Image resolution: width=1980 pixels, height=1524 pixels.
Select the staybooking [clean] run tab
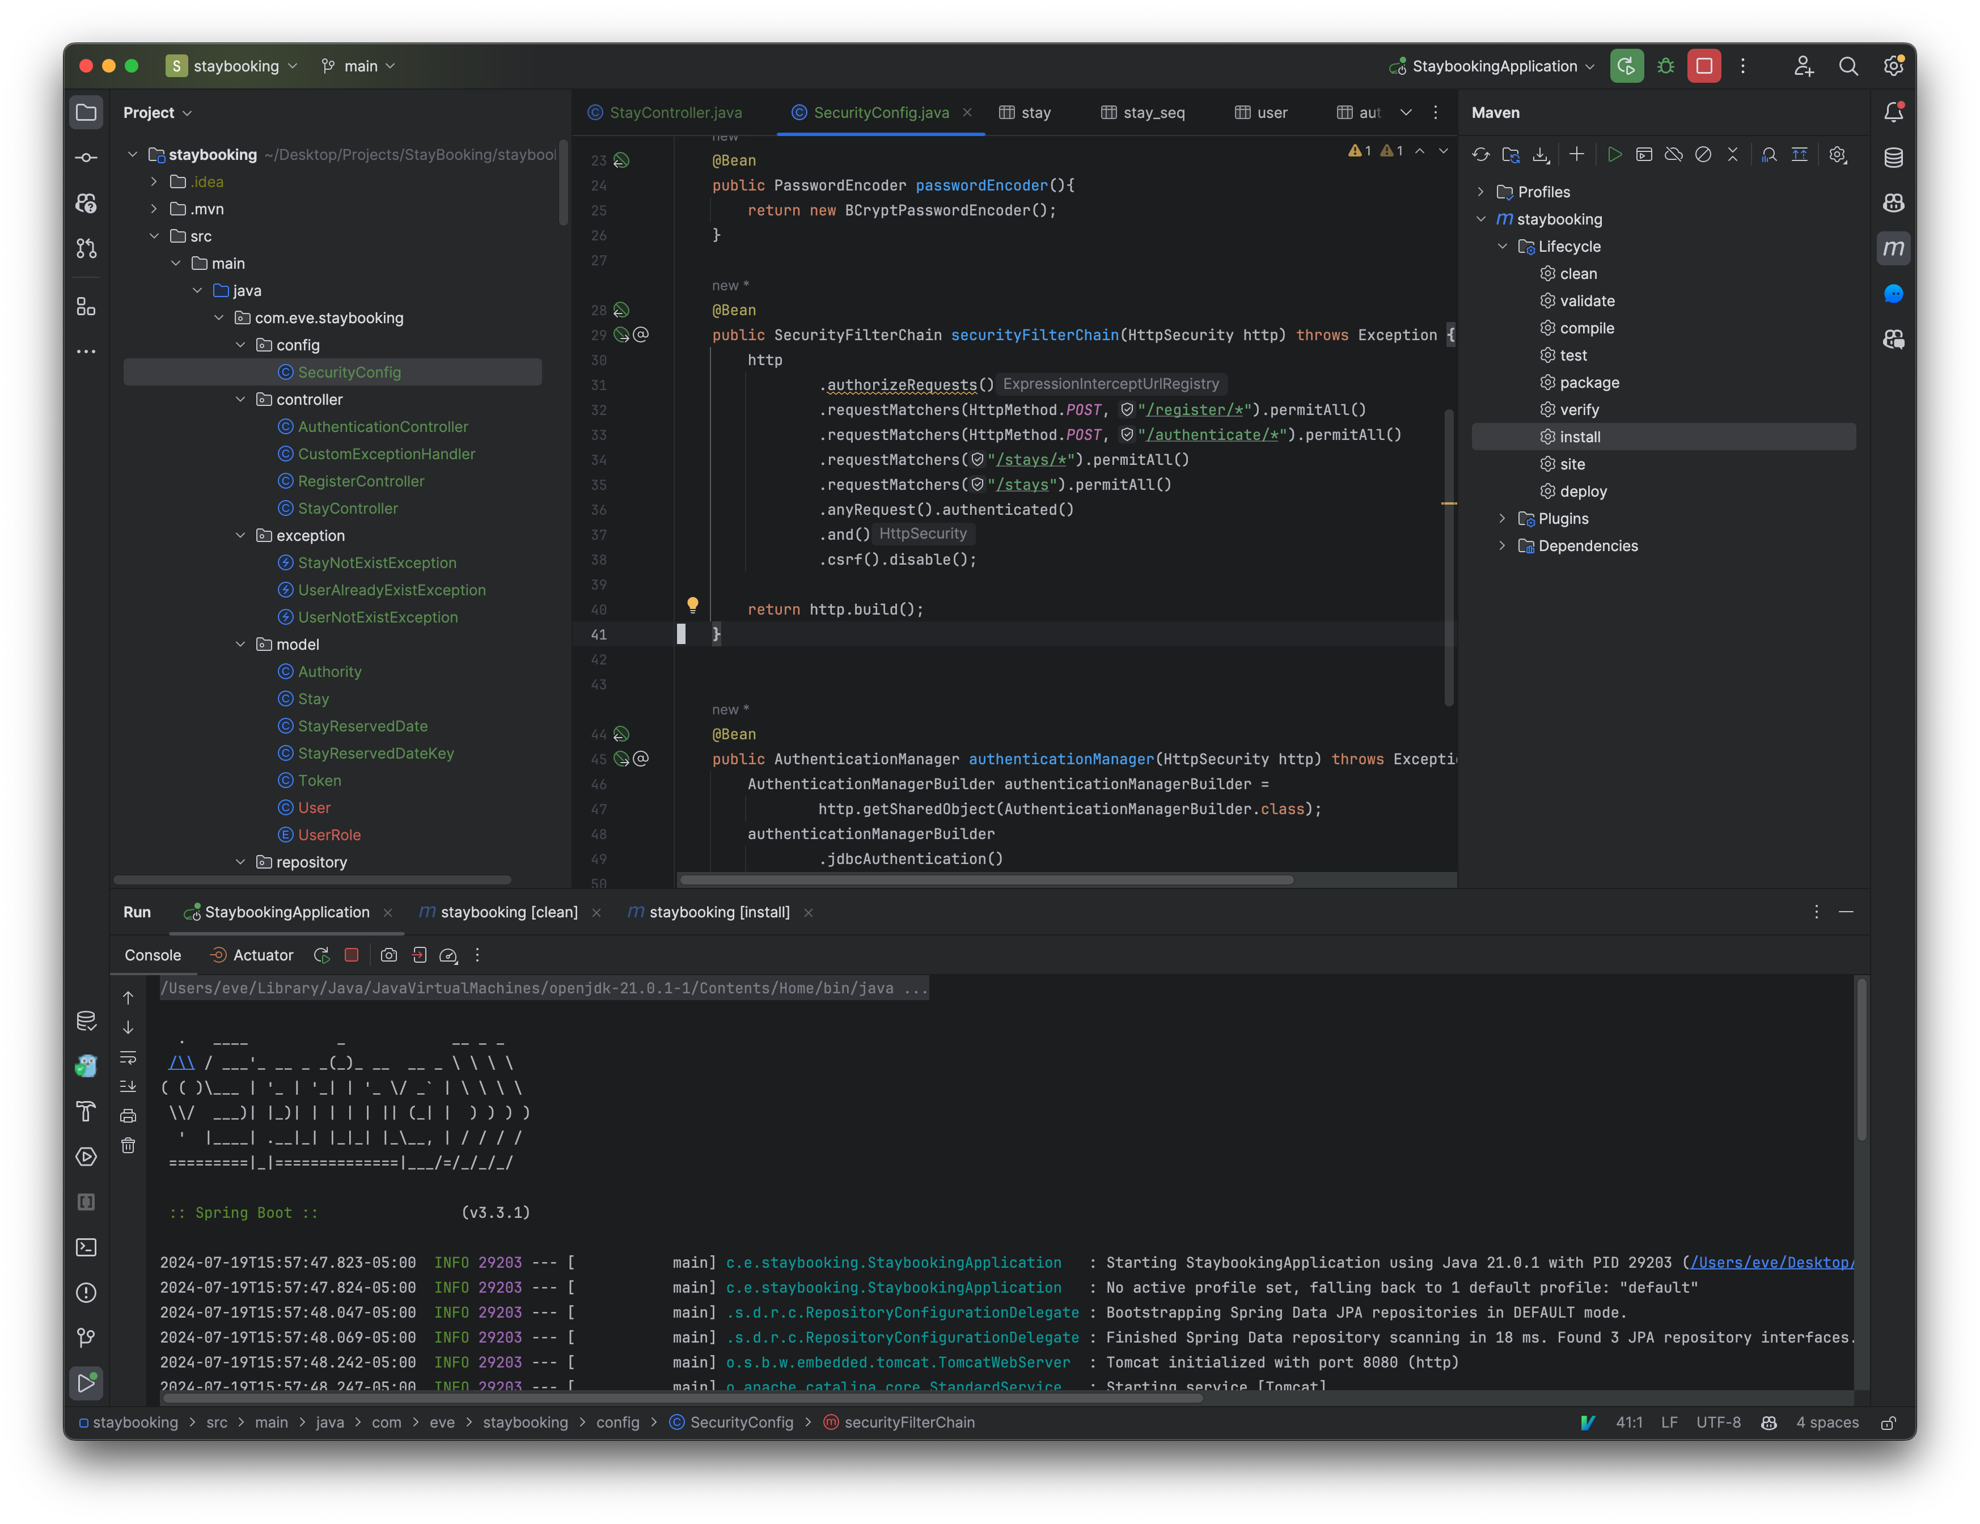point(510,912)
